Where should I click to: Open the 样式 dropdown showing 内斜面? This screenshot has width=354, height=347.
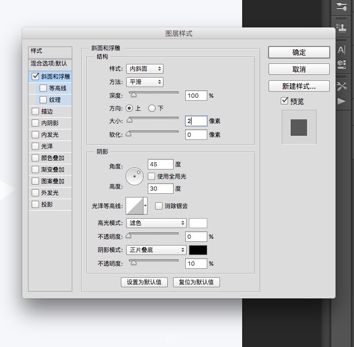(x=145, y=69)
